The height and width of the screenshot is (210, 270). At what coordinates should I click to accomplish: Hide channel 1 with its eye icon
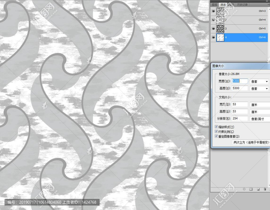point(214,11)
